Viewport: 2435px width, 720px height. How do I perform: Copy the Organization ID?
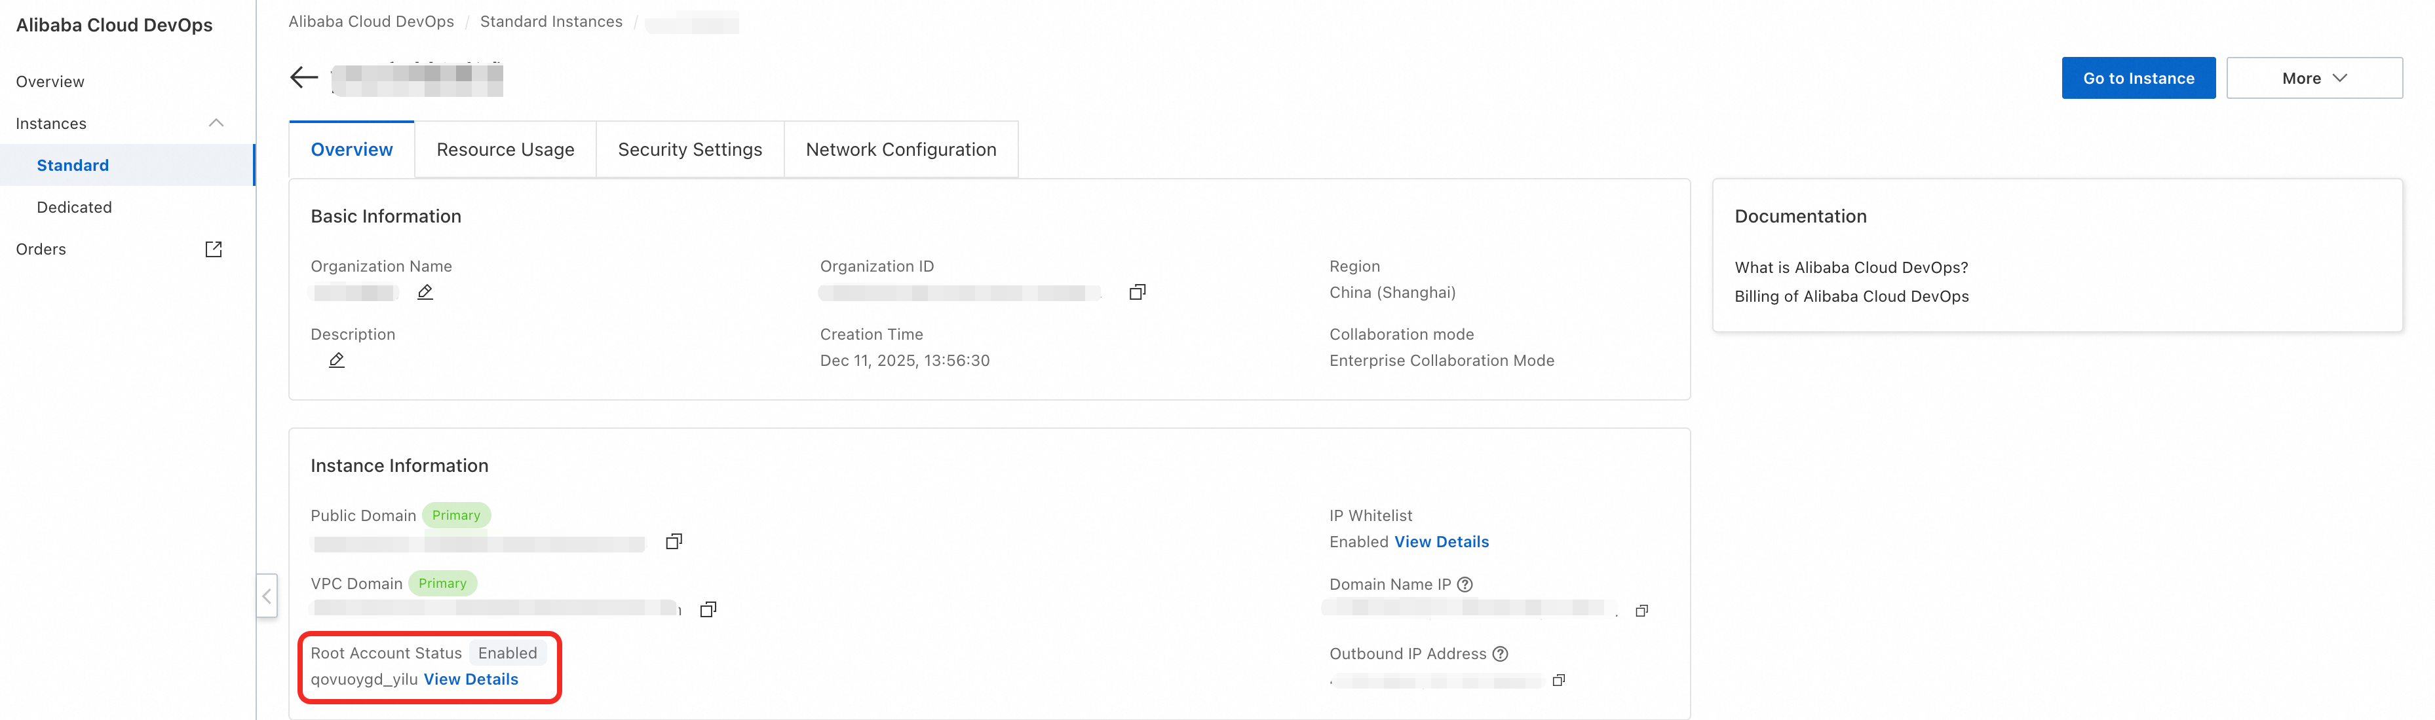[x=1137, y=293]
